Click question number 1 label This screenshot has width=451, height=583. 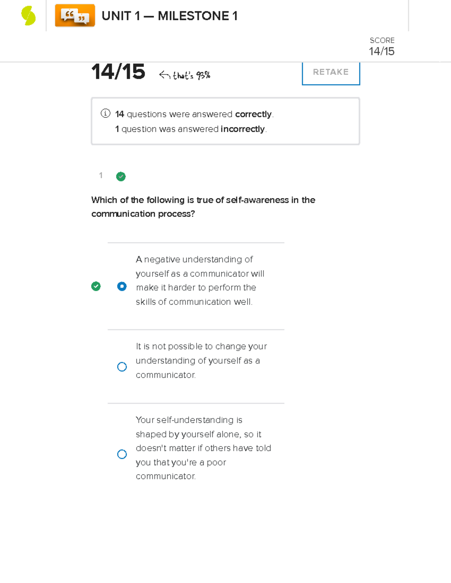pyautogui.click(x=101, y=175)
